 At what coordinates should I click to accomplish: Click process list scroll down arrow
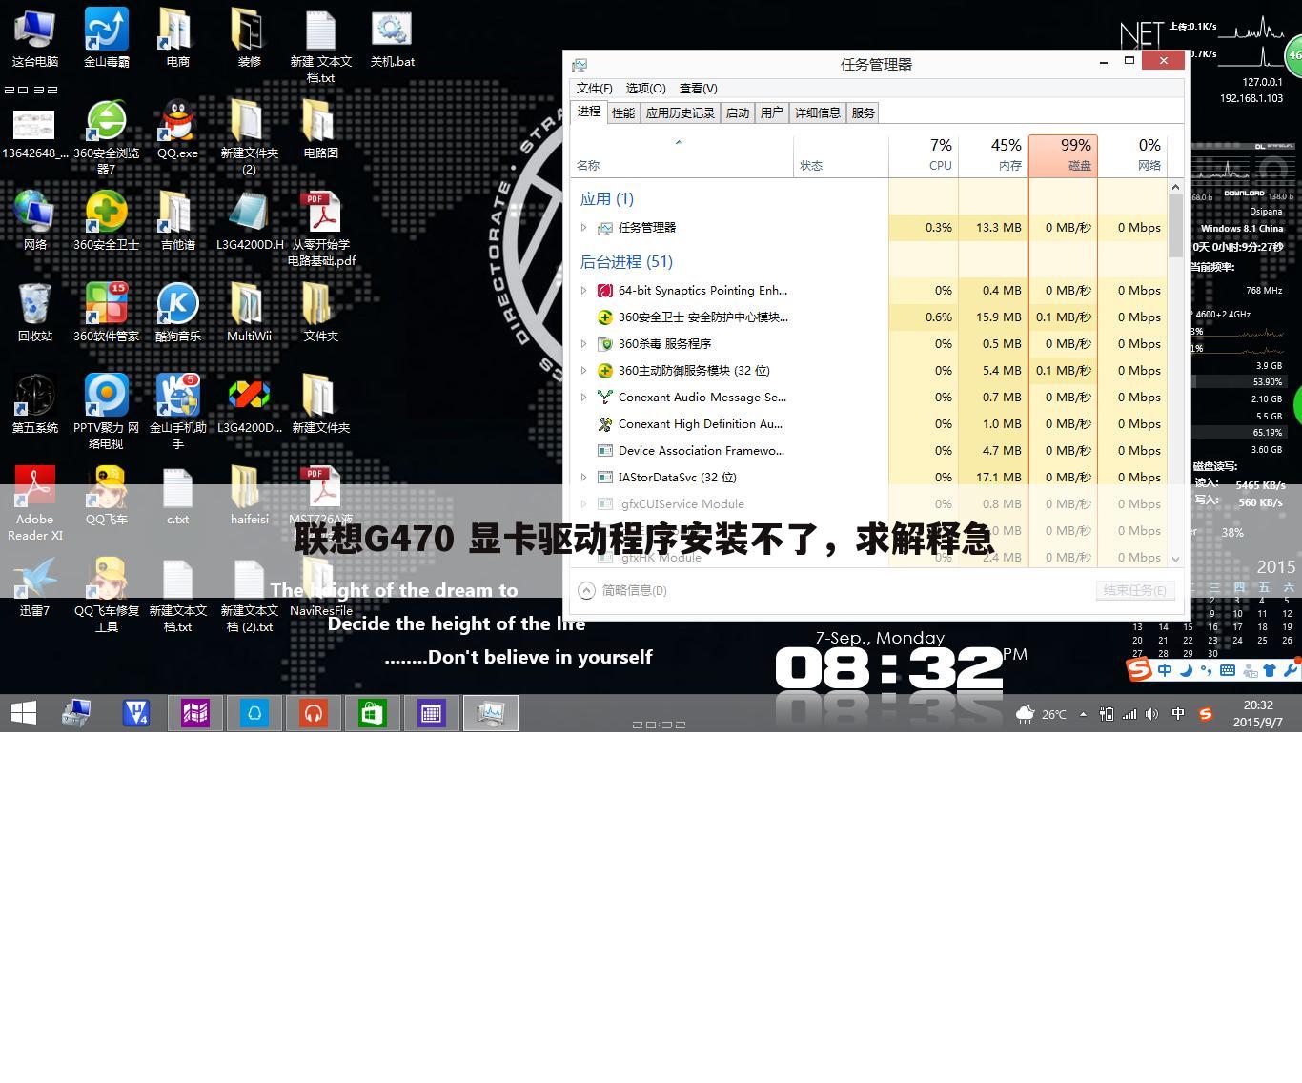point(1175,559)
